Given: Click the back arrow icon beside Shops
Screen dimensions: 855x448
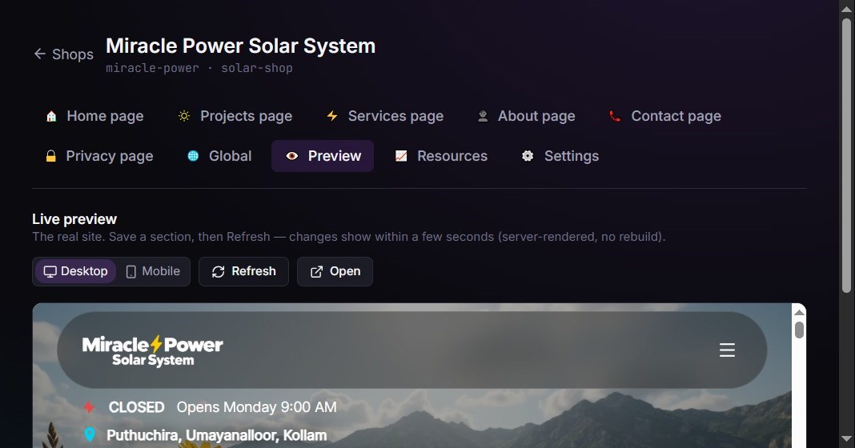Looking at the screenshot, I should coord(39,54).
